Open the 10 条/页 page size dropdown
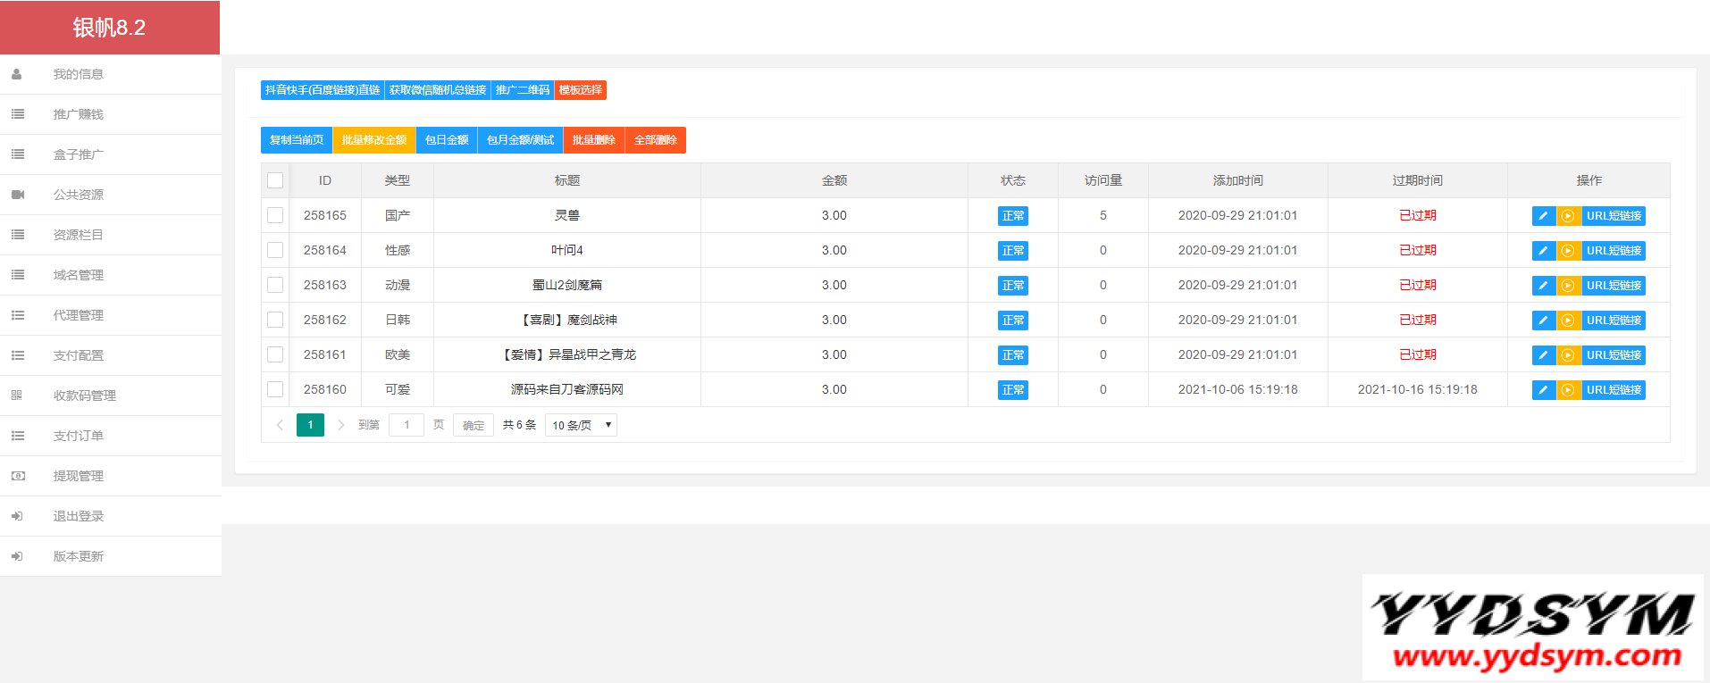This screenshot has width=1710, height=683. click(x=581, y=425)
